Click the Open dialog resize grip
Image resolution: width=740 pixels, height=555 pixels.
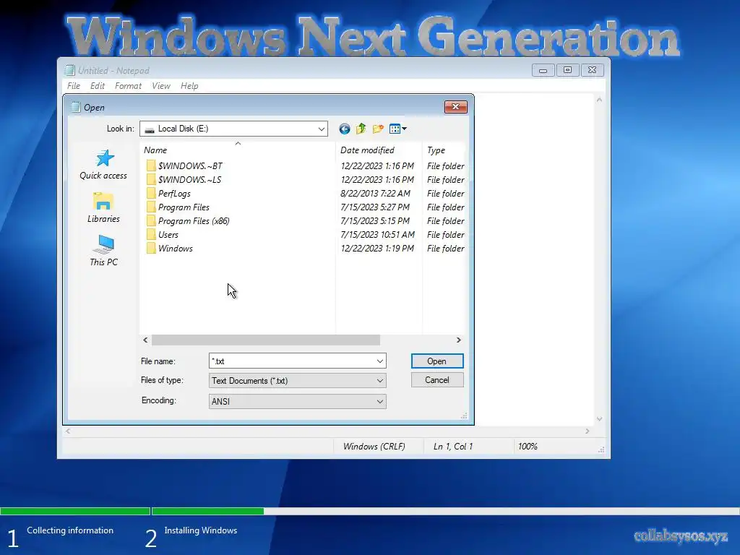[x=464, y=416]
